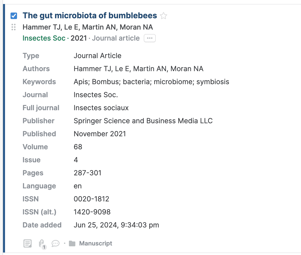Open the paperclip attachment icon
301x255 pixels.
pyautogui.click(x=42, y=243)
